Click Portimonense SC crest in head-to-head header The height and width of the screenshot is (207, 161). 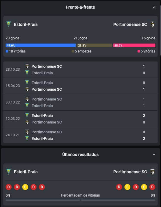pos(152,24)
